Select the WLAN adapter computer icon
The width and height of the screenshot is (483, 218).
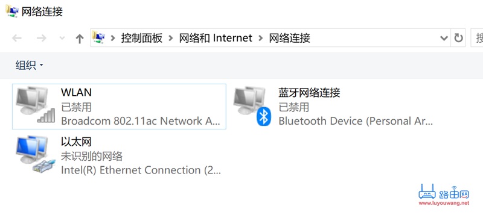(x=36, y=105)
